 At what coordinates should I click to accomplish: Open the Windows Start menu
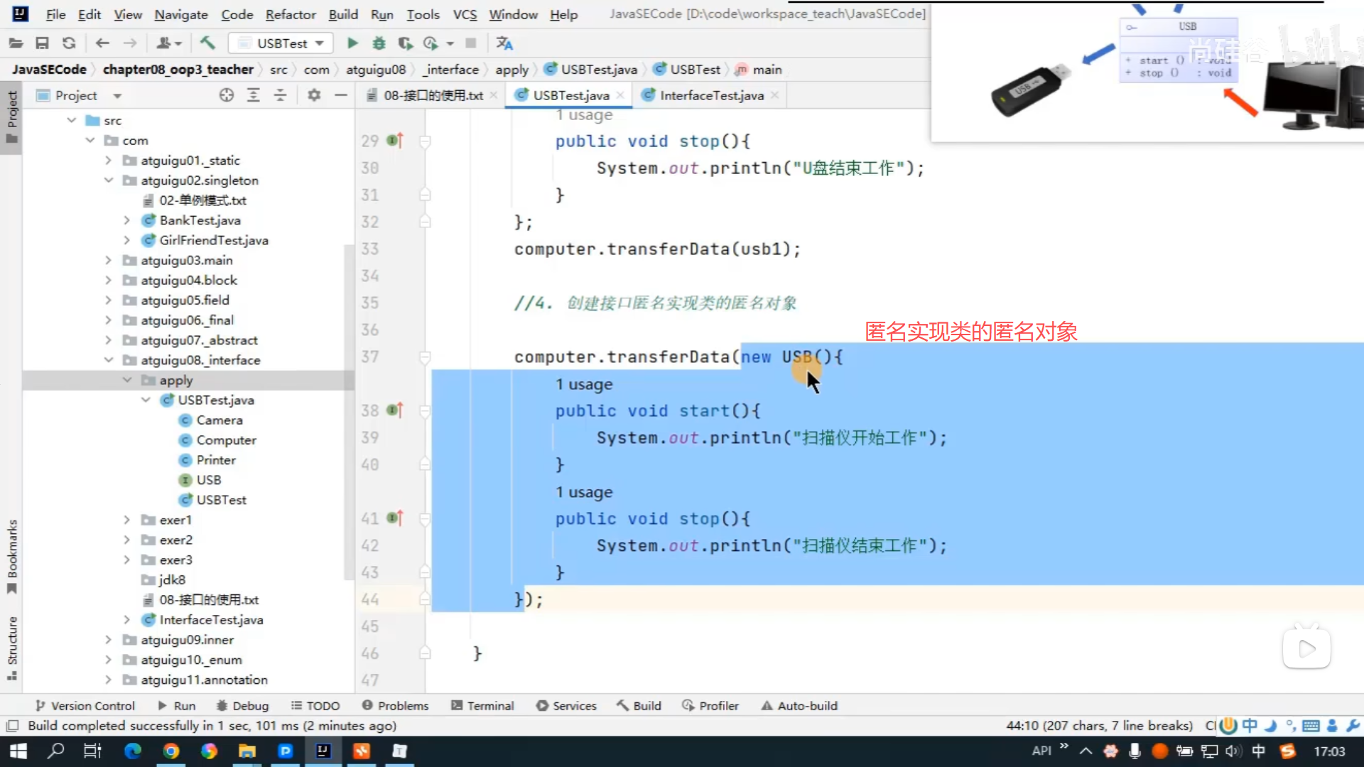pyautogui.click(x=18, y=751)
